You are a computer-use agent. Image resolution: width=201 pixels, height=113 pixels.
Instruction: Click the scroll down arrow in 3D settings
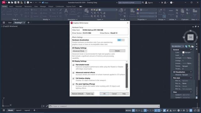(127, 89)
